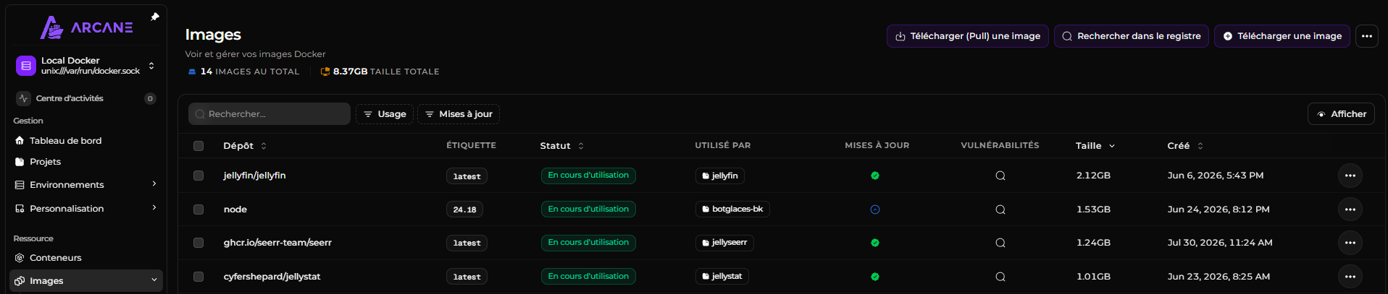Click Rechercher dans le registre button
The height and width of the screenshot is (294, 1388).
pyautogui.click(x=1131, y=36)
